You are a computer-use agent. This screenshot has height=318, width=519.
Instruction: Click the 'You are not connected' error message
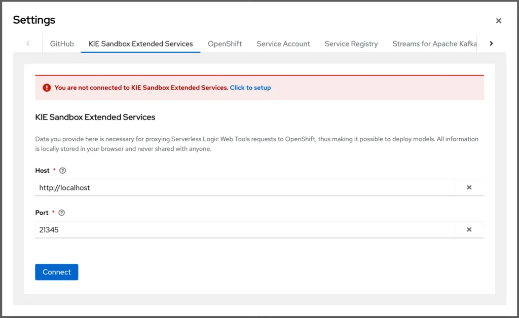coord(141,88)
